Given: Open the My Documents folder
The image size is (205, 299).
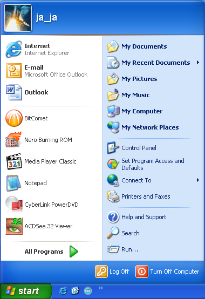Looking at the screenshot, I should pyautogui.click(x=153, y=46).
